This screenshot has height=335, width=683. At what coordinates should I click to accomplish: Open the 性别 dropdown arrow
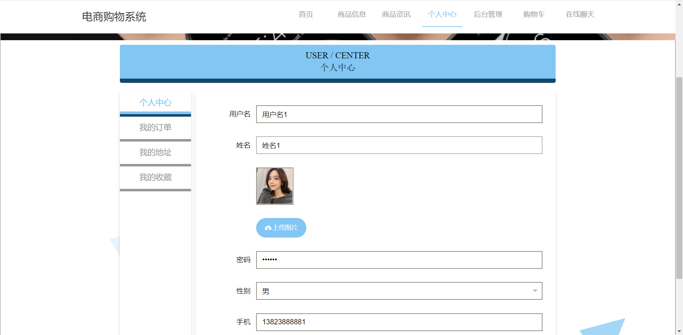[535, 291]
